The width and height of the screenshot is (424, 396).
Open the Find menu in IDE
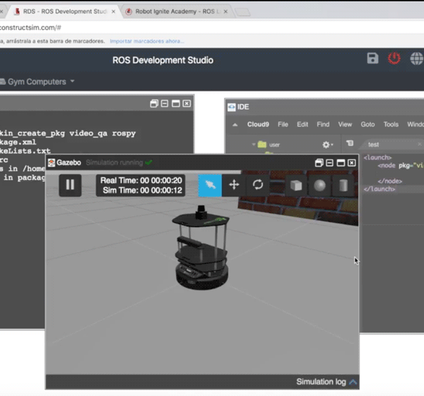click(x=323, y=124)
